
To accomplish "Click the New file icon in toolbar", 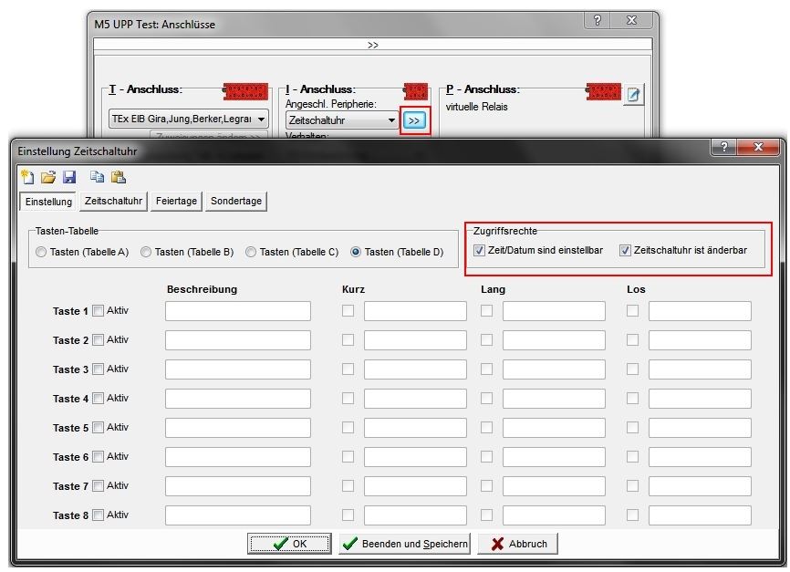I will [x=26, y=178].
